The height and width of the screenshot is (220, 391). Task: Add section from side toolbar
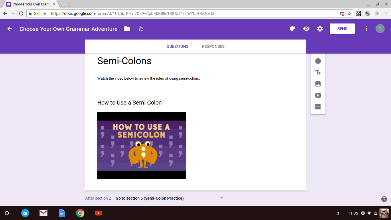(318, 107)
